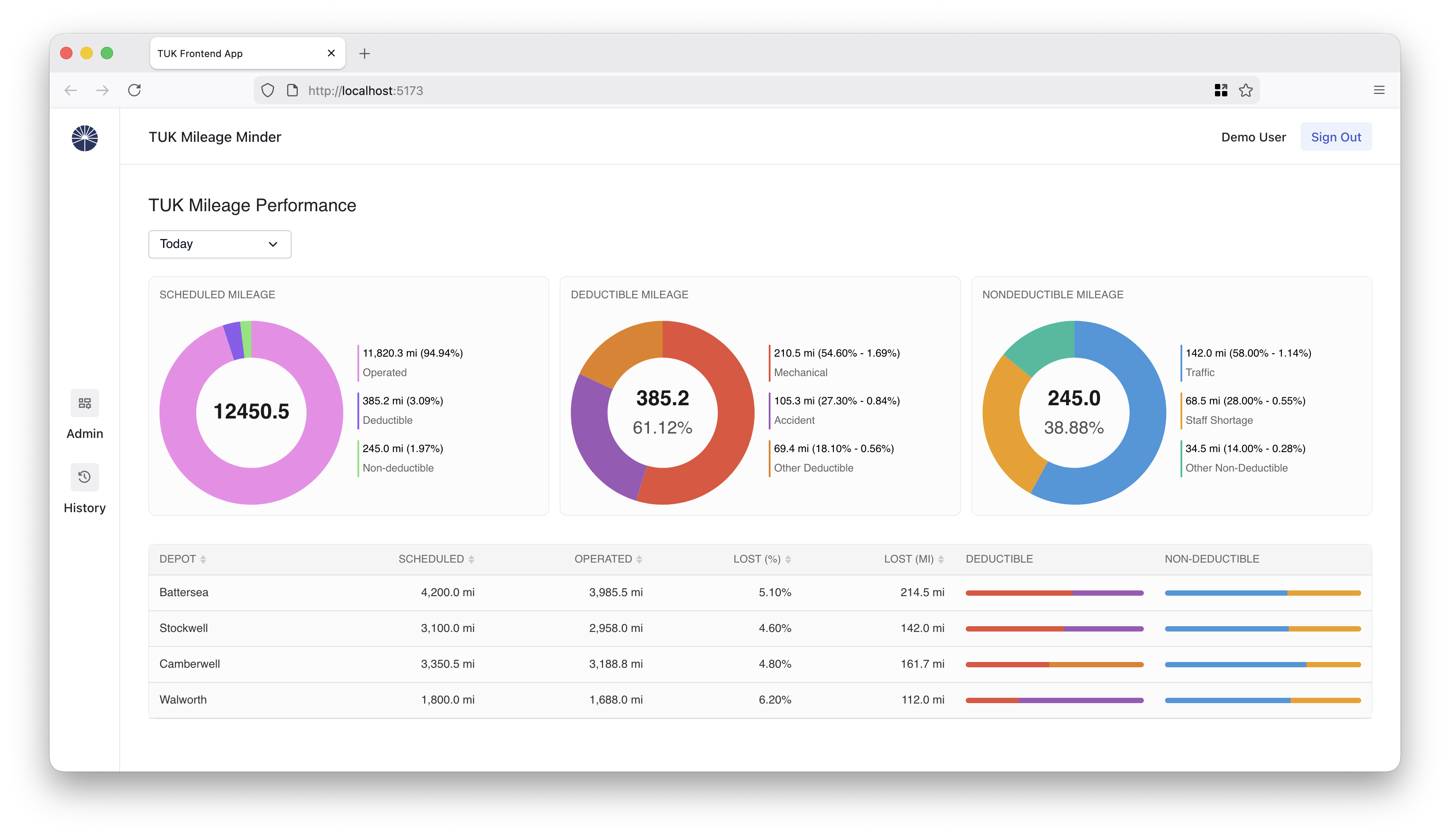Click Battersea's deductible breakdown bar
The width and height of the screenshot is (1450, 837).
pos(1054,593)
